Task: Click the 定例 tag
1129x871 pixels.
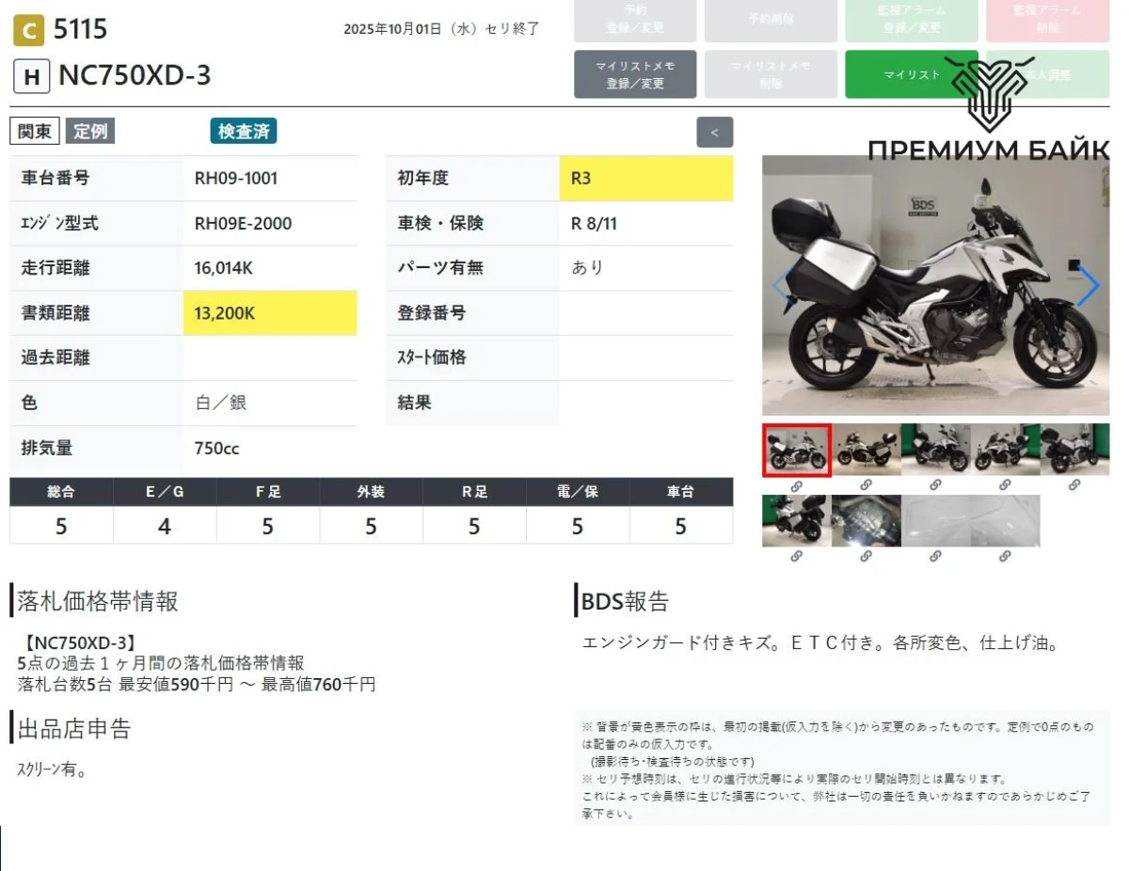Action: pos(90,132)
